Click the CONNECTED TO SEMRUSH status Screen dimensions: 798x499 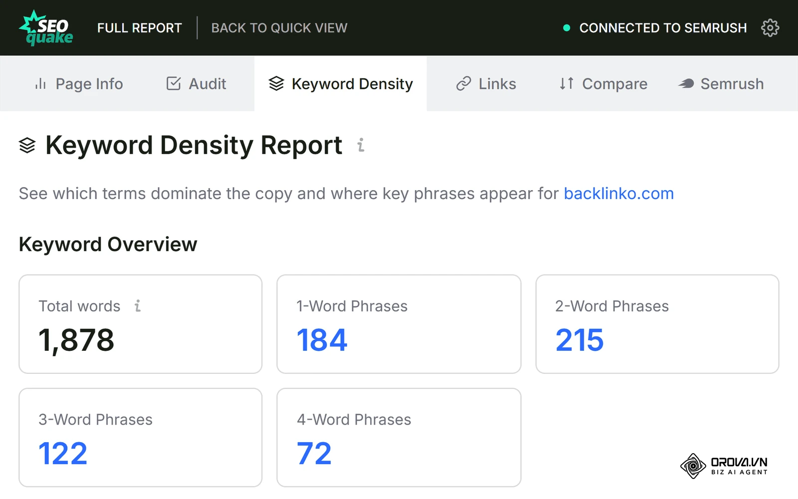[663, 28]
